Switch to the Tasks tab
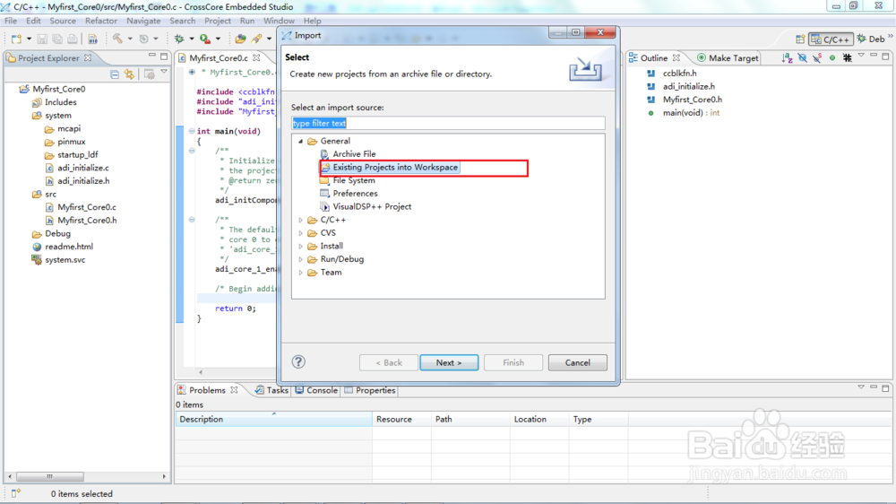This screenshot has width=896, height=504. [271, 390]
